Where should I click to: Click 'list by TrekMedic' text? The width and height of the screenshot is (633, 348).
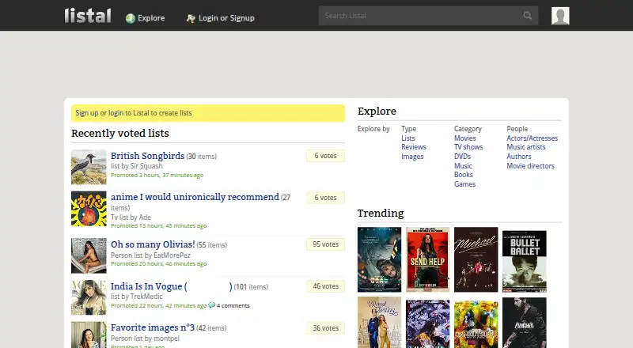136,297
